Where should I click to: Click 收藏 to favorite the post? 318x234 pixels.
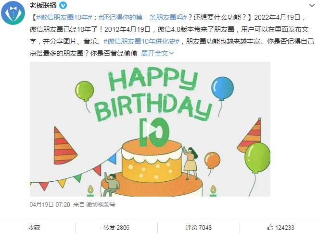[34, 228]
